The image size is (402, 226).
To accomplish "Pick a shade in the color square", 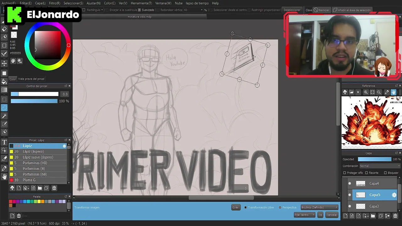I will pos(47,45).
